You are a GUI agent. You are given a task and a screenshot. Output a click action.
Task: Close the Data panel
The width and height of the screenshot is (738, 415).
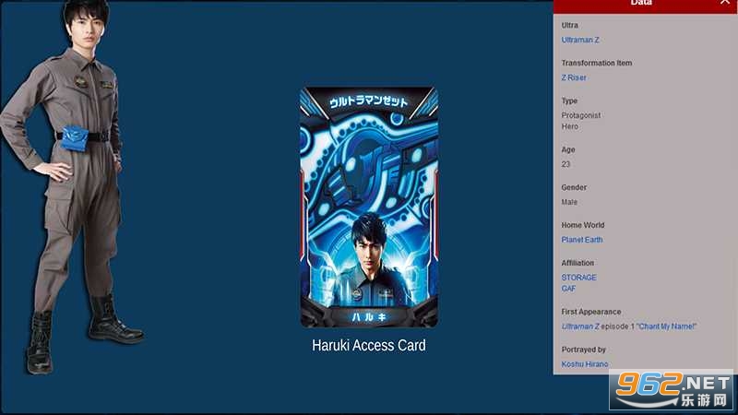(x=724, y=4)
